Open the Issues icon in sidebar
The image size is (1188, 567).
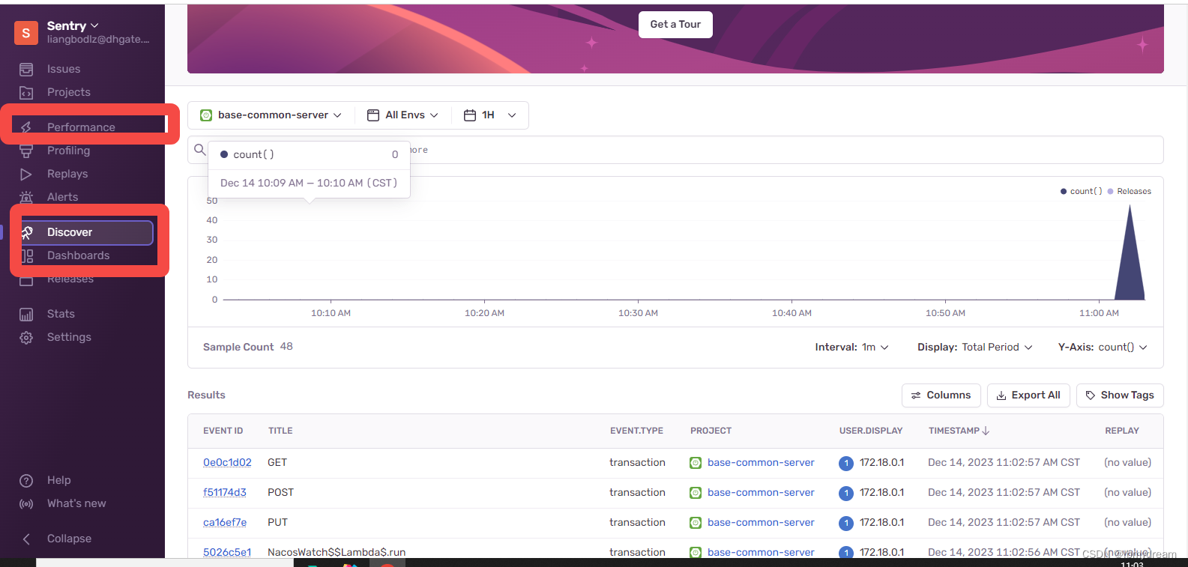pos(26,70)
